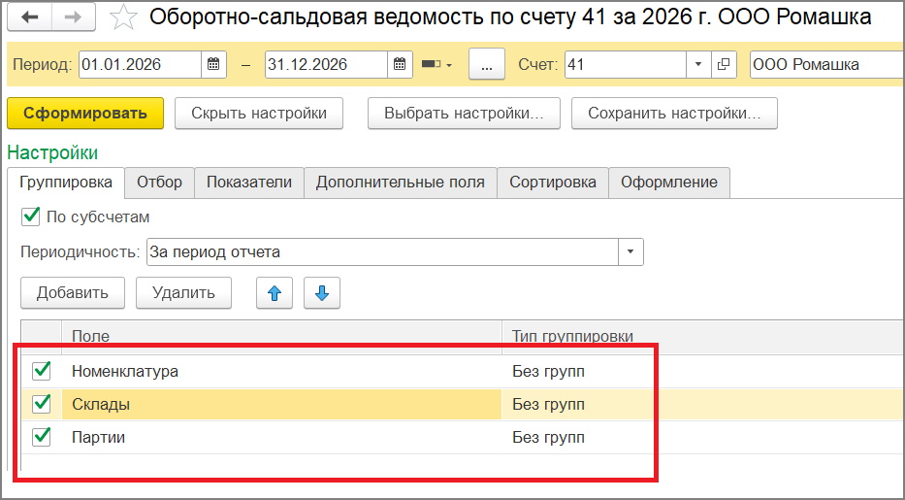Click Без групп in Партии row

coord(548,437)
